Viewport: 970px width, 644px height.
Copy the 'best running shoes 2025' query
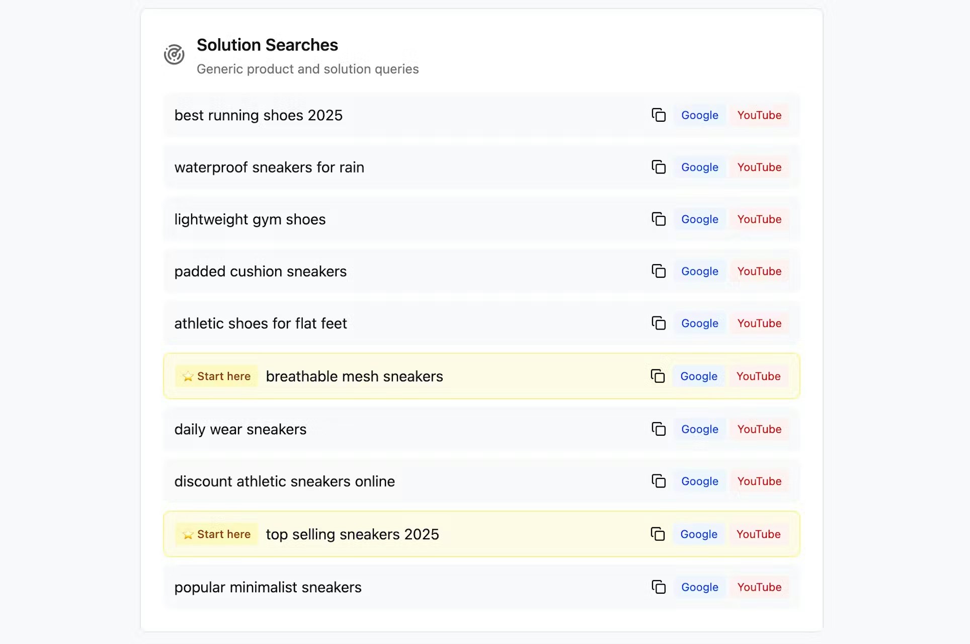(x=659, y=115)
